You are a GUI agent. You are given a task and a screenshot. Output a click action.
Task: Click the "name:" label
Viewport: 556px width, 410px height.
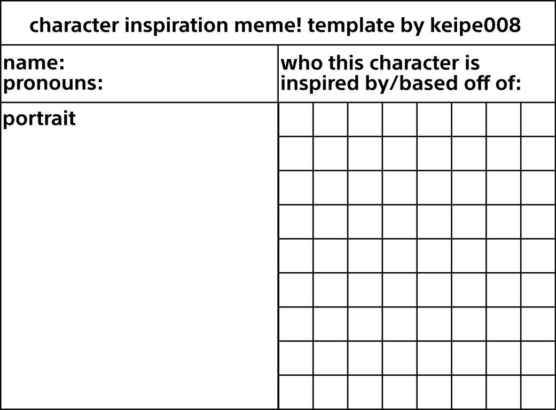[x=34, y=64]
